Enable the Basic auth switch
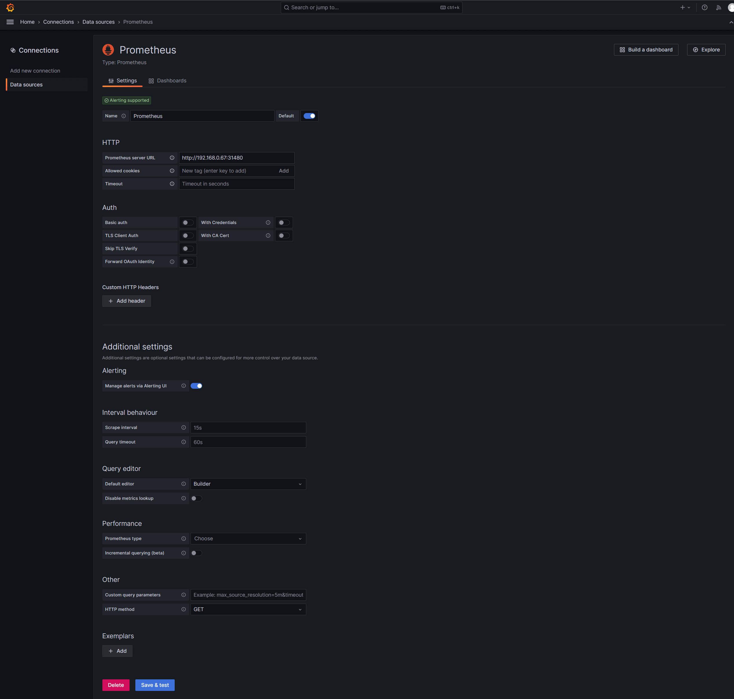Viewport: 734px width, 699px height. [187, 222]
